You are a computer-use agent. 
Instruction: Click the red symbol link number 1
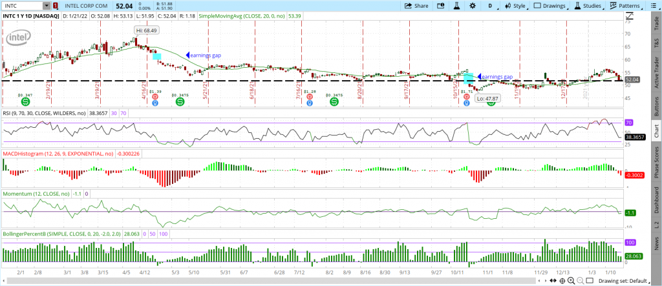[x=56, y=6]
